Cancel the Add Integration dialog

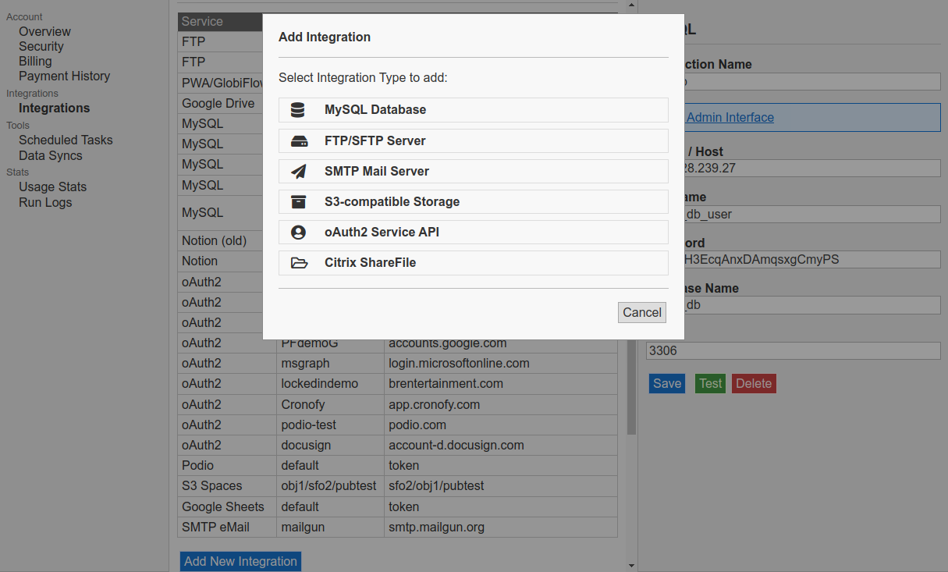pos(641,312)
